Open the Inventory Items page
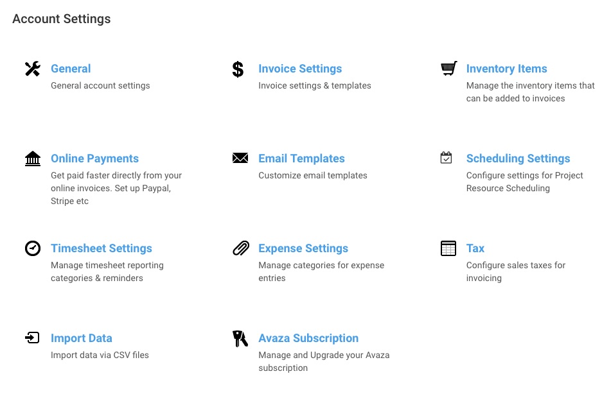The width and height of the screenshot is (611, 403). point(506,69)
